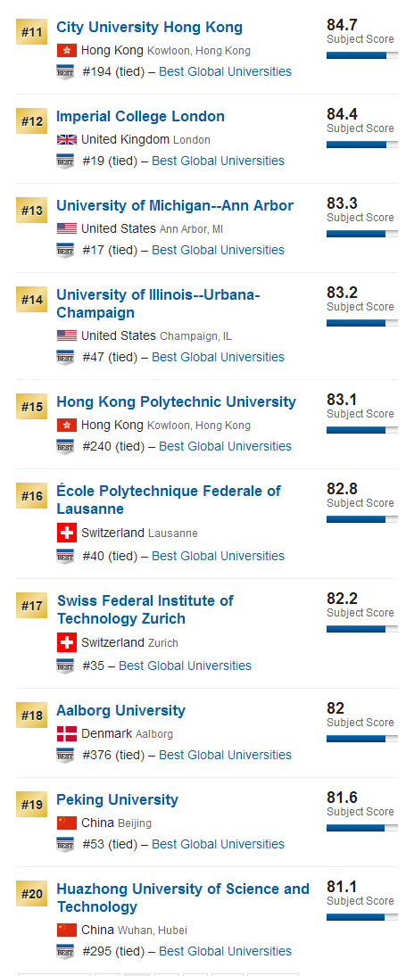
Task: Click the Hong Kong flag under City University
Action: (67, 51)
